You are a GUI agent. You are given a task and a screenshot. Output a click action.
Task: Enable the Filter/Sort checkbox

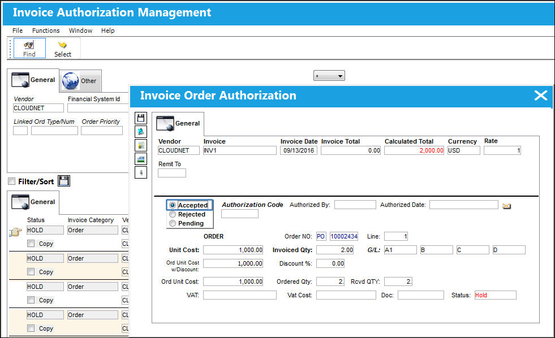pos(12,181)
